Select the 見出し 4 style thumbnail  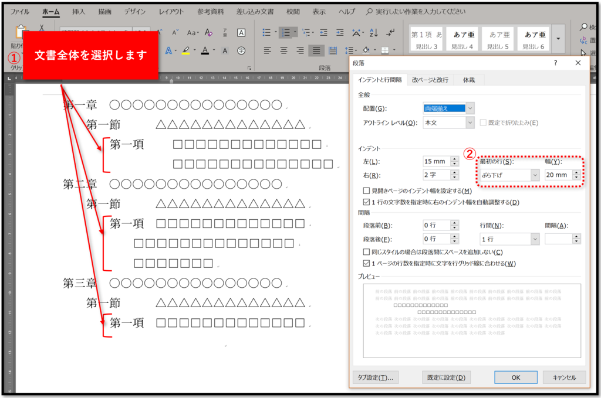coord(462,39)
